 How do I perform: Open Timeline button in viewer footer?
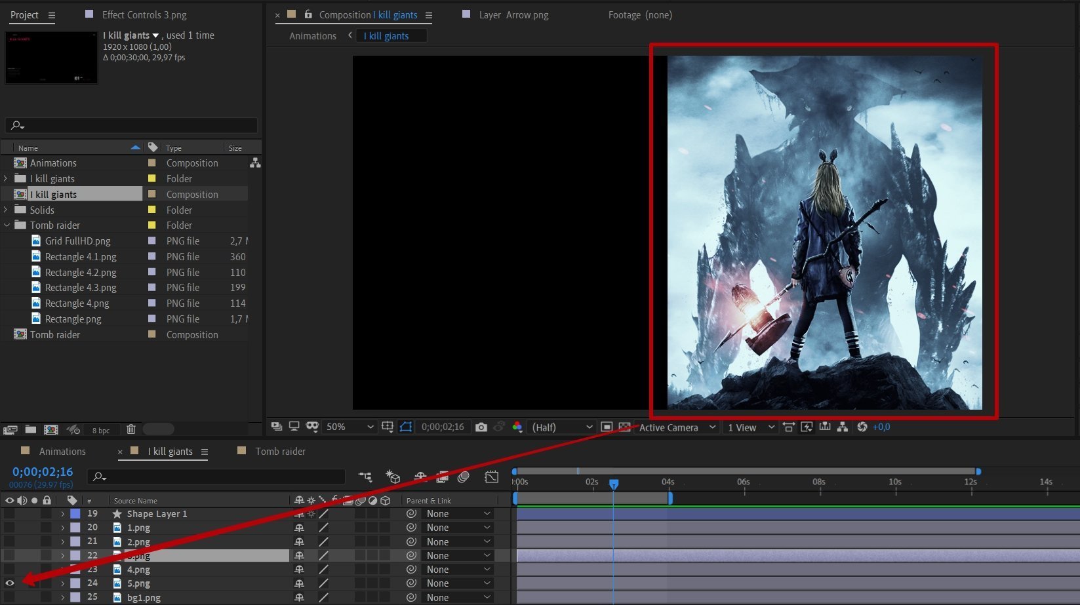coord(825,427)
